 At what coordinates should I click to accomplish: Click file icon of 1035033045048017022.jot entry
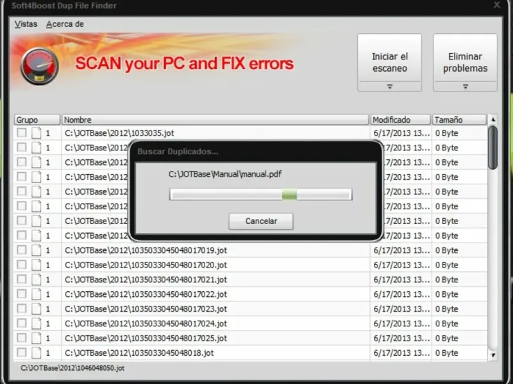pyautogui.click(x=37, y=294)
